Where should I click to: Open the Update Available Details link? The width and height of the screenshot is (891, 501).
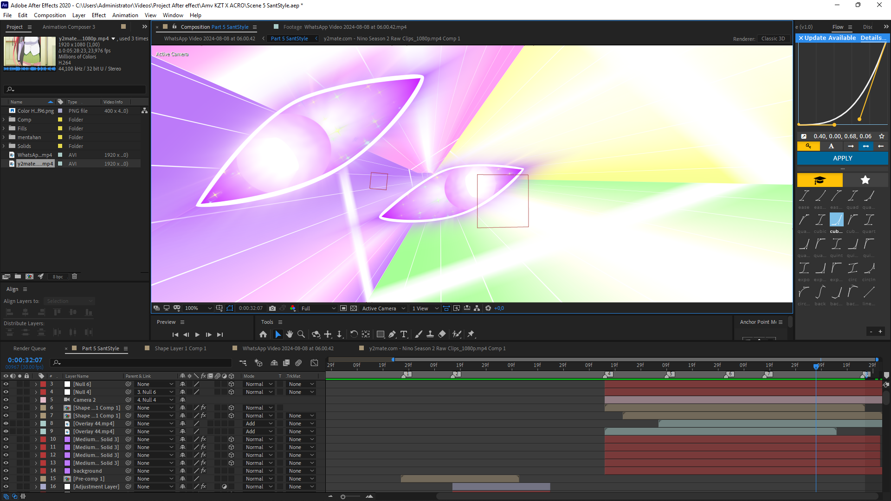[x=873, y=38]
